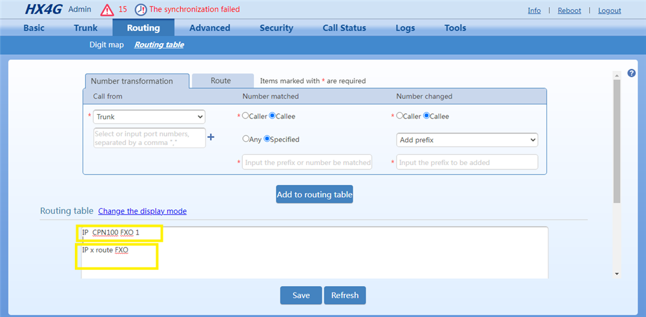Screen dimensions: 646x317
Task: Expand the Add prefix dropdown
Action: [x=466, y=140]
